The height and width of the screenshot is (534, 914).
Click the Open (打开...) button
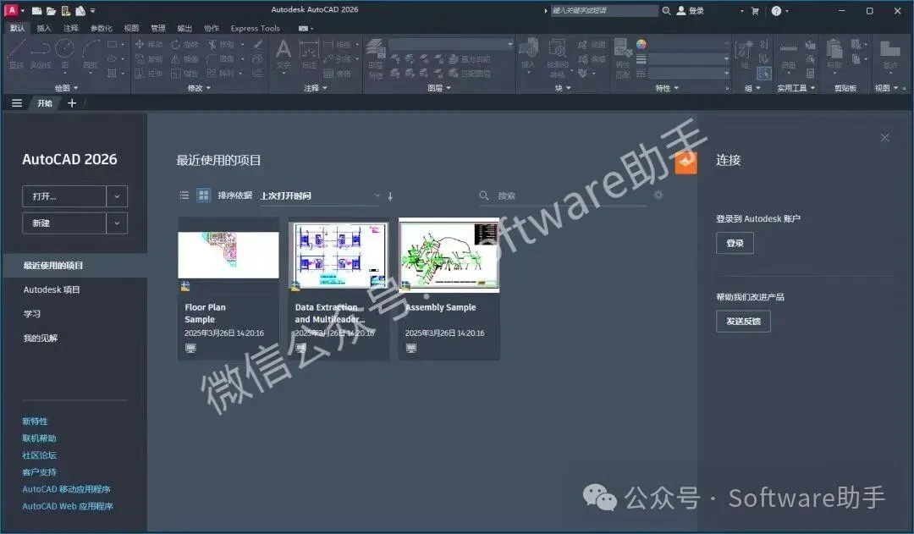point(64,196)
